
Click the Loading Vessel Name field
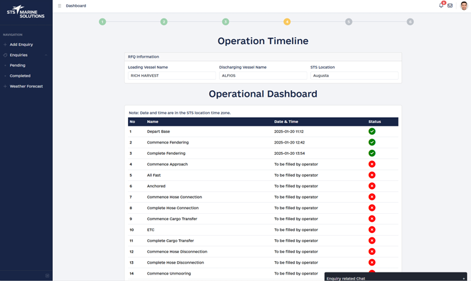tap(171, 75)
